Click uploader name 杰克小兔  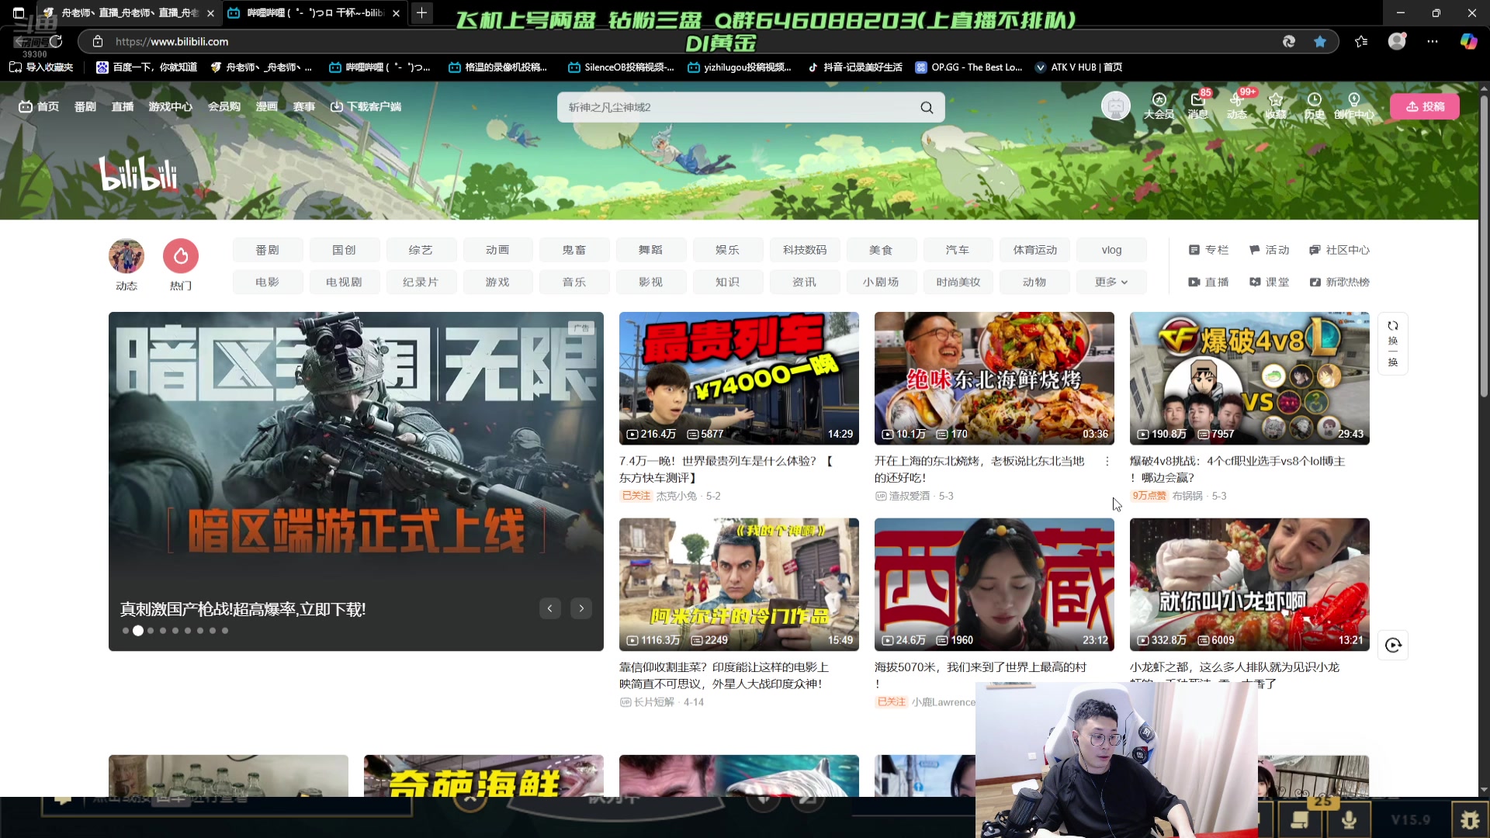tap(676, 496)
